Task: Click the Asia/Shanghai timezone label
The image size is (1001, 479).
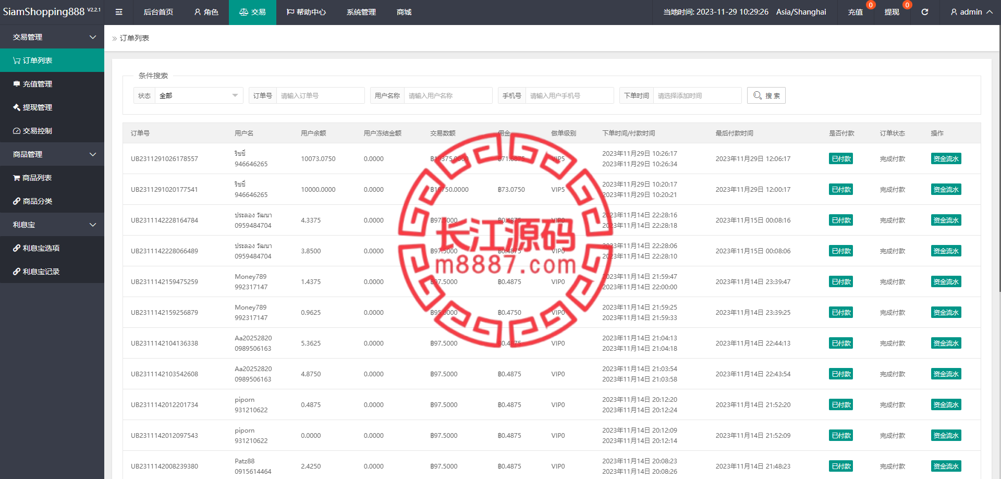Action: pos(801,12)
